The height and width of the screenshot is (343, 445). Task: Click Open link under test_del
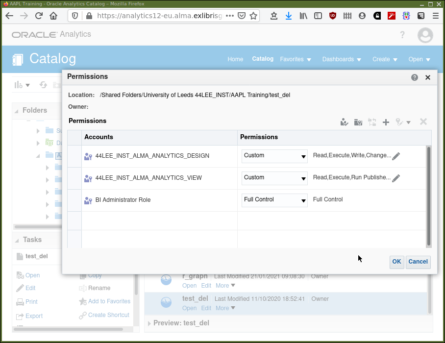click(x=189, y=308)
